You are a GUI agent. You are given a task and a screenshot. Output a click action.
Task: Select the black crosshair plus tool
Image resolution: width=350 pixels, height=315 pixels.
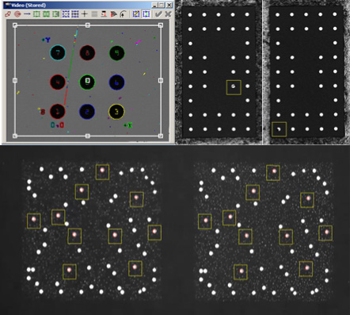85,14
